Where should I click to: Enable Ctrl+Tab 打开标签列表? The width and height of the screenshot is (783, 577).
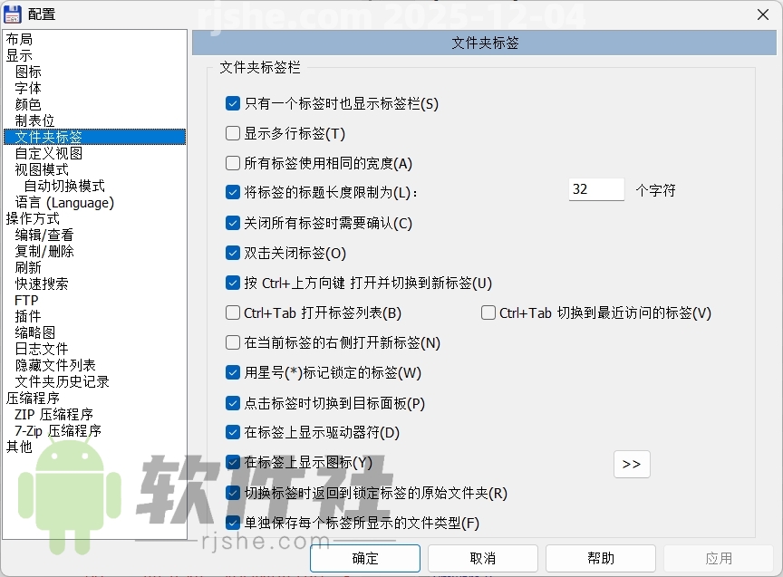[233, 313]
